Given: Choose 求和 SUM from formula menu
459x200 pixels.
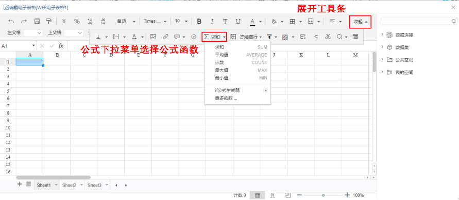Looking at the screenshot, I should (x=237, y=47).
